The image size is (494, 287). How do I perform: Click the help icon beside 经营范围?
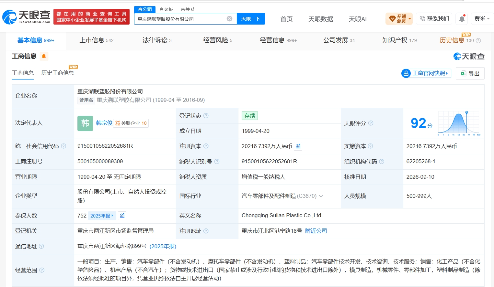(x=41, y=270)
